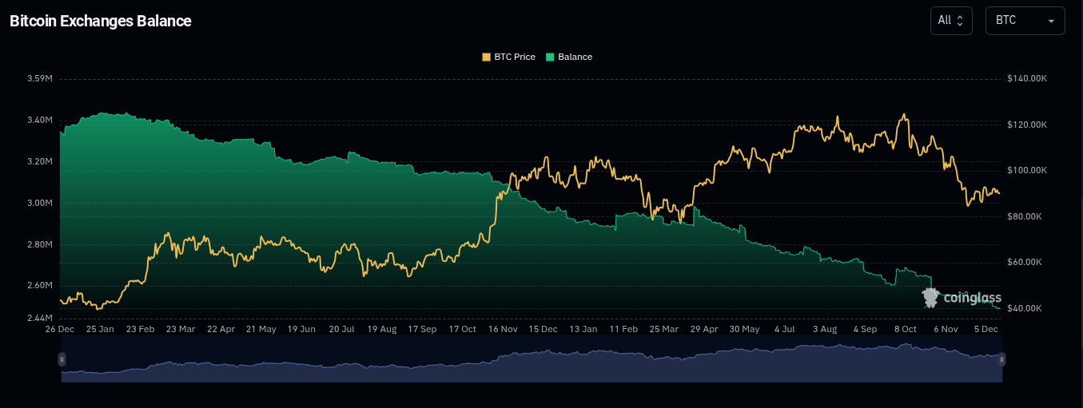Click the green Balance legend swatch

click(550, 57)
